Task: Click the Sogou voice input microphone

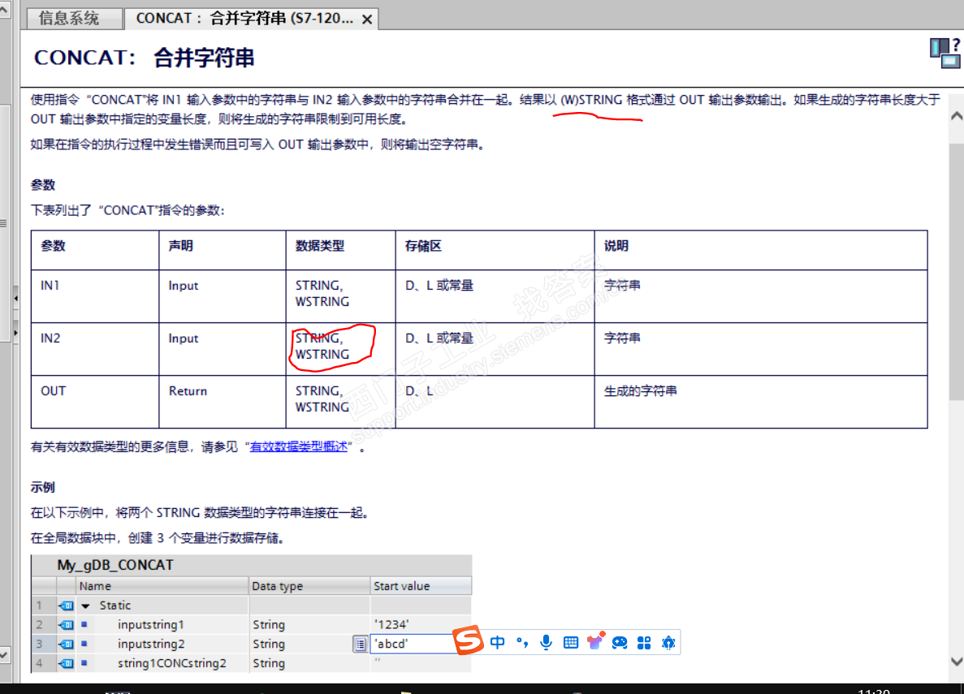Action: [x=545, y=643]
